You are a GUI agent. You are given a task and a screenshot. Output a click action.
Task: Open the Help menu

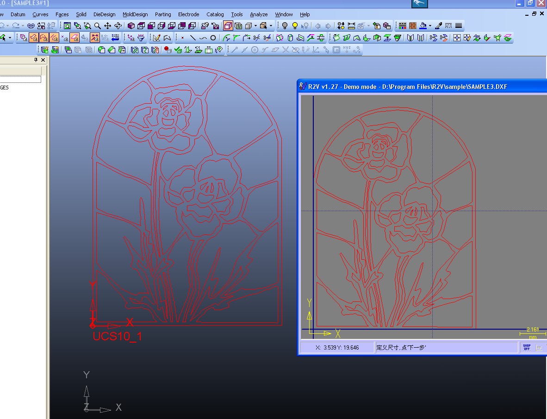point(305,14)
